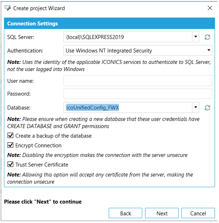Viewport: 219px width, 223px height.
Task: Focus the User name field
Action: tap(138, 81)
